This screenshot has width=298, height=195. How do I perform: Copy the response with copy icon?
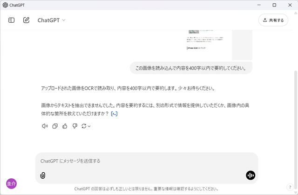point(55,126)
